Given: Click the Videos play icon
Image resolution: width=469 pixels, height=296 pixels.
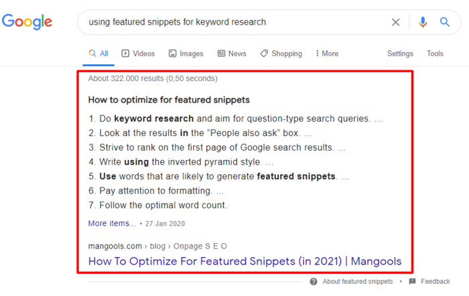Looking at the screenshot, I should [x=125, y=54].
